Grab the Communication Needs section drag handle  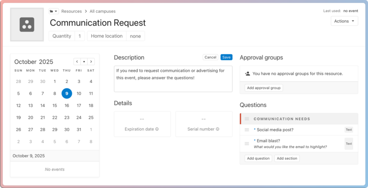pyautogui.click(x=247, y=119)
